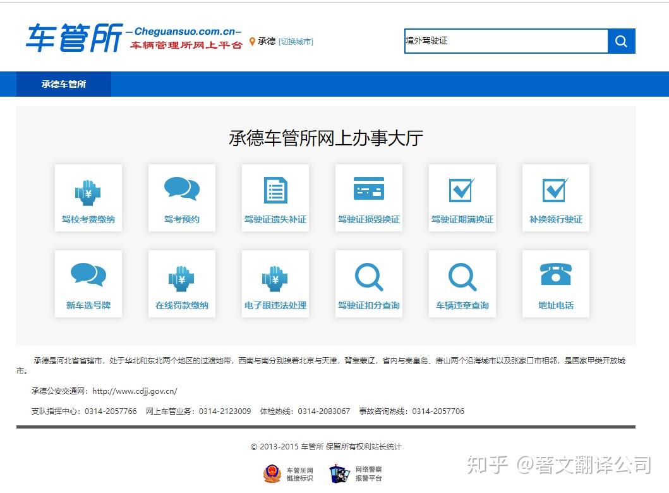Image resolution: width=669 pixels, height=493 pixels.
Task: Select 驾校考费缴纳 payment service
Action: 88,197
